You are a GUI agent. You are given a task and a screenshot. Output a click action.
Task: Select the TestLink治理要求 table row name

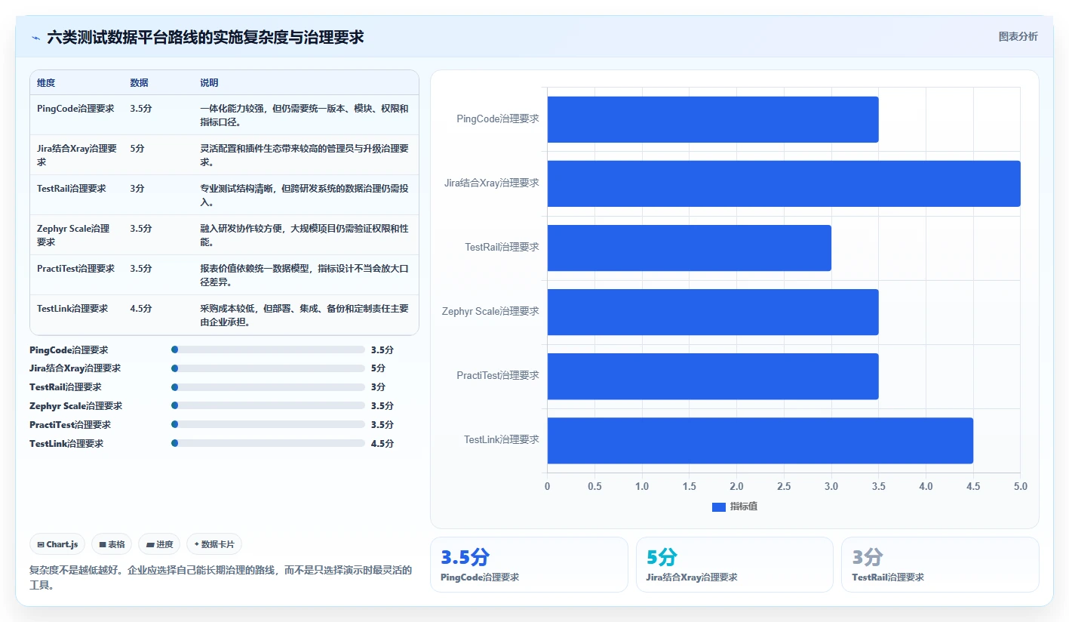(72, 309)
